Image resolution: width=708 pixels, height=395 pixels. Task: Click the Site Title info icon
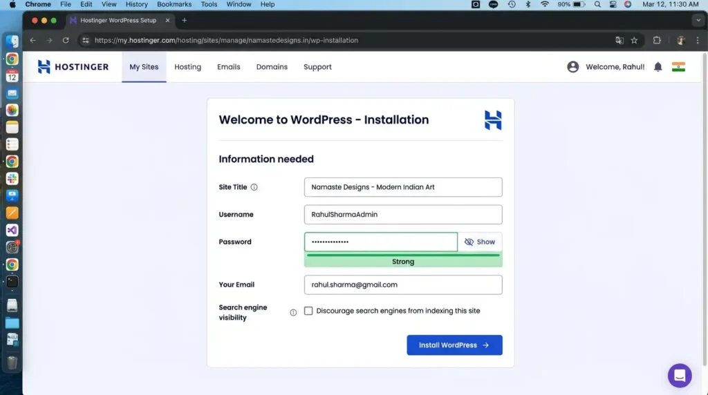(254, 187)
